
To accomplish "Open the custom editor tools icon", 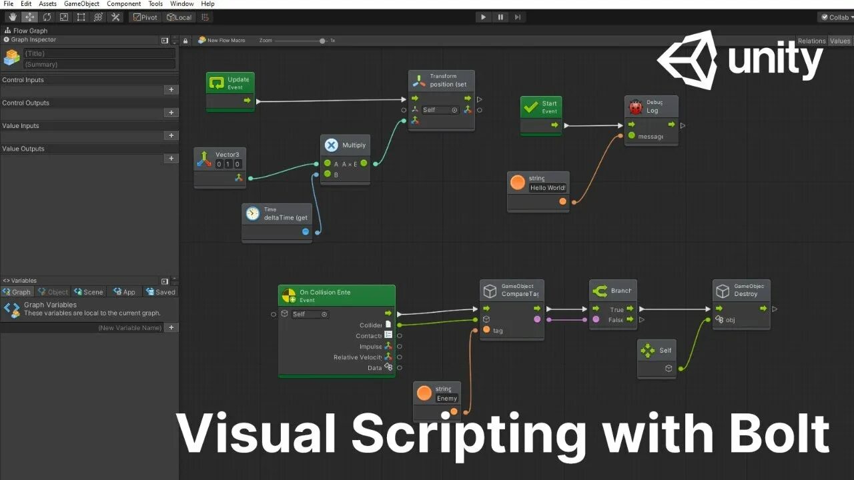I will (x=115, y=17).
